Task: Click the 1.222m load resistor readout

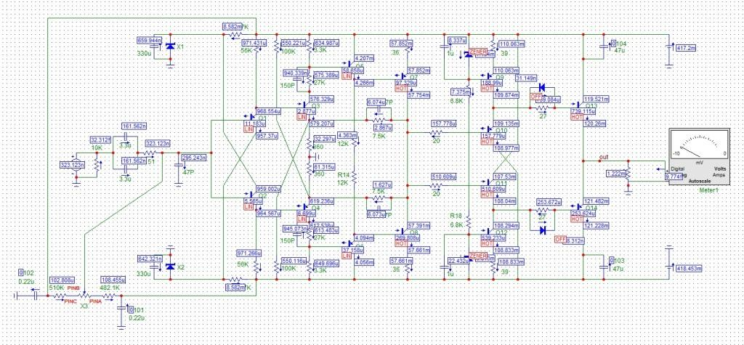Action: (616, 174)
